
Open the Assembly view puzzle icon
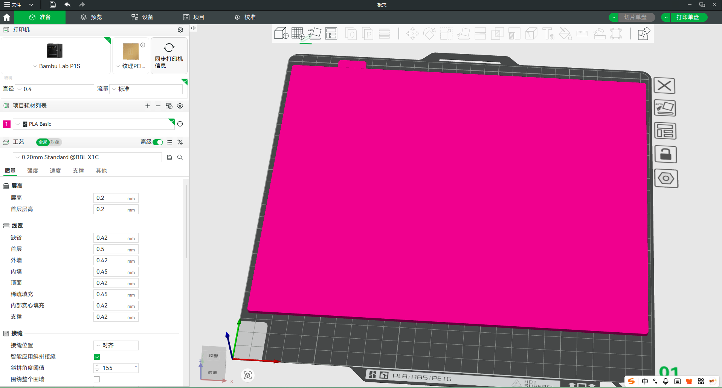[x=644, y=33]
